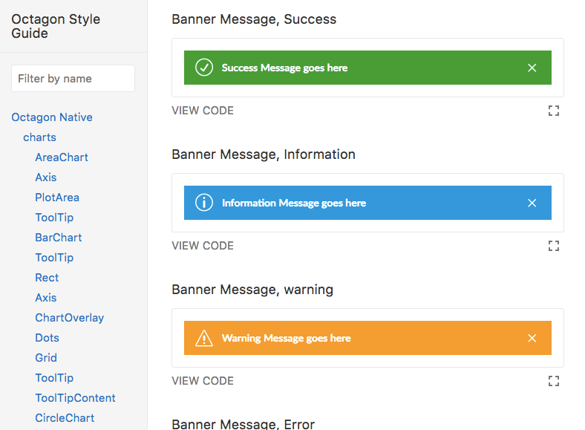This screenshot has width=585, height=430.
Task: Go to AreaChart component page
Action: (x=62, y=157)
